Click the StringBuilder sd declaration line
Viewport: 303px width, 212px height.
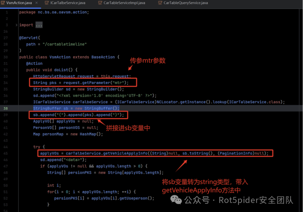tap(79, 89)
